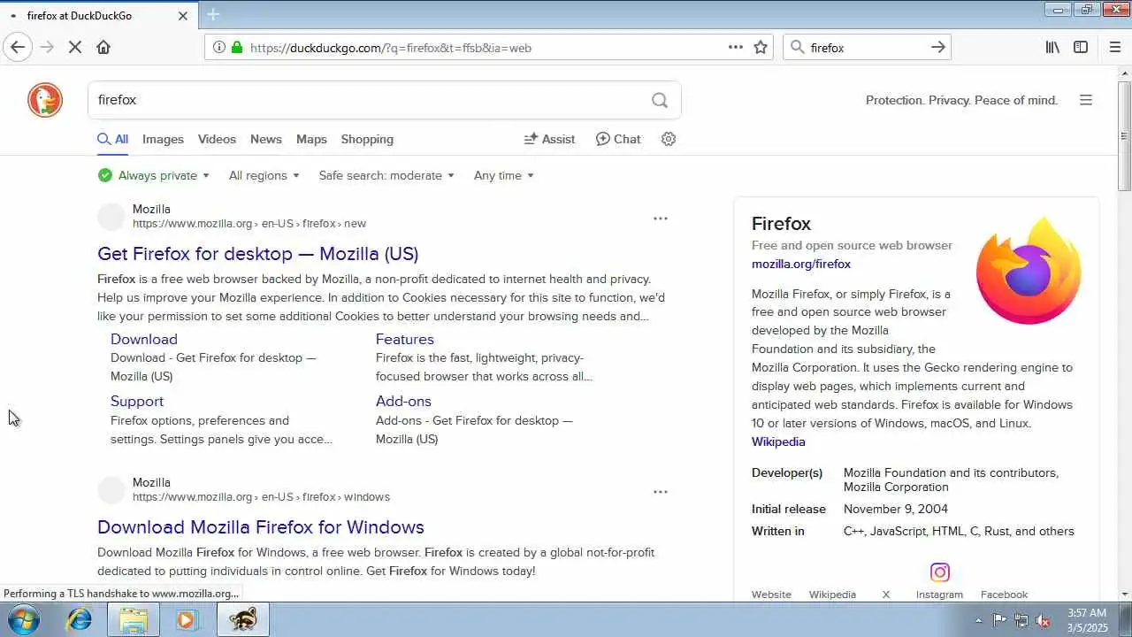The image size is (1132, 637).
Task: Click the clock showing 3:57 AM
Action: [x=1087, y=612]
